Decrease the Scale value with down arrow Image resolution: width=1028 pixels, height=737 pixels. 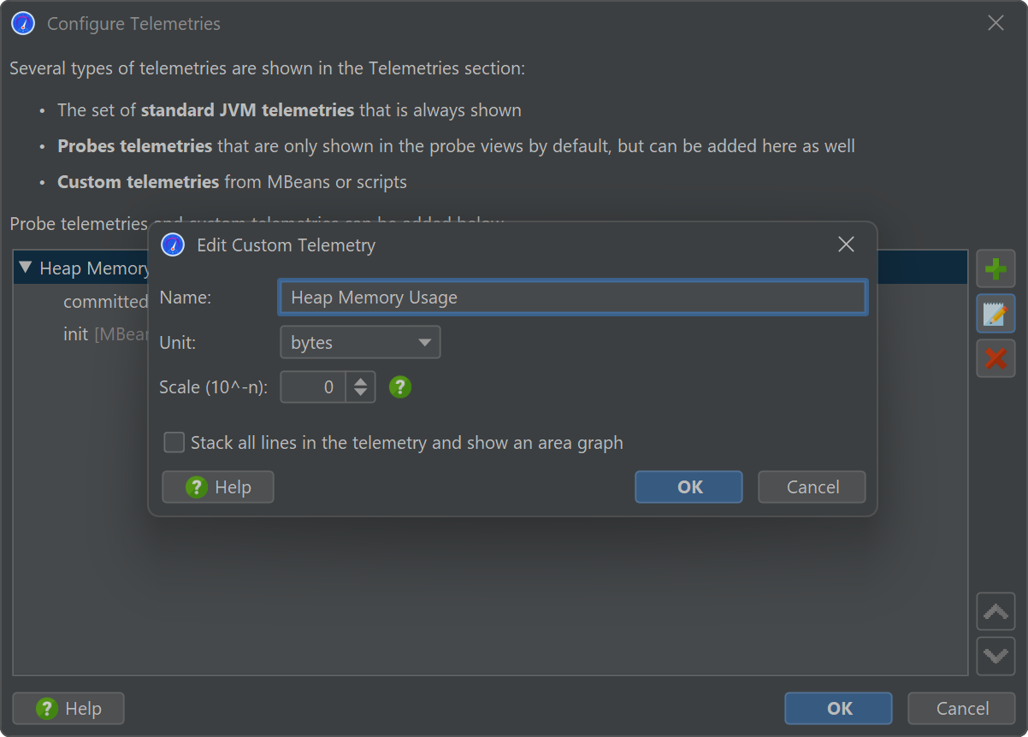point(361,393)
